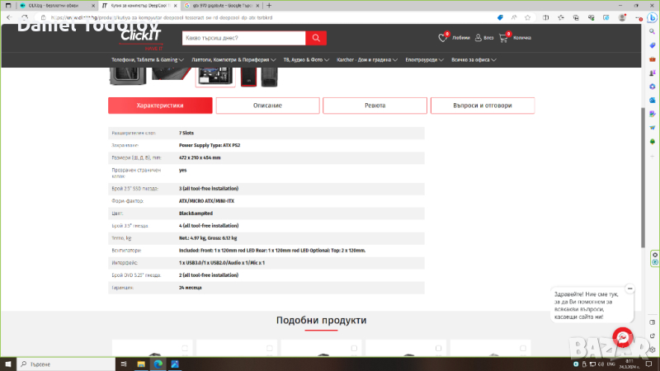Screen dimensions: 660x371
Task: Open the Messenger chat bubble icon
Action: click(x=624, y=339)
